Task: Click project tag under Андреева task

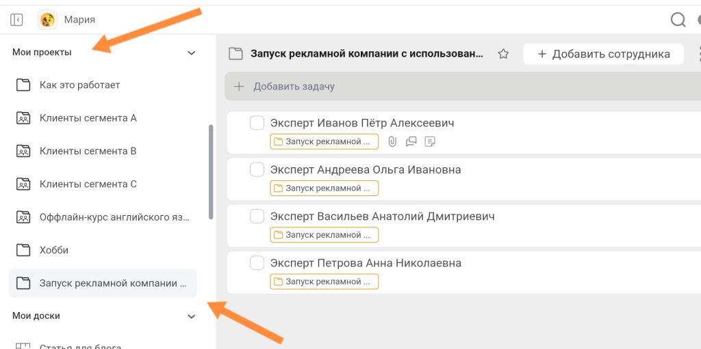Action: click(x=324, y=188)
